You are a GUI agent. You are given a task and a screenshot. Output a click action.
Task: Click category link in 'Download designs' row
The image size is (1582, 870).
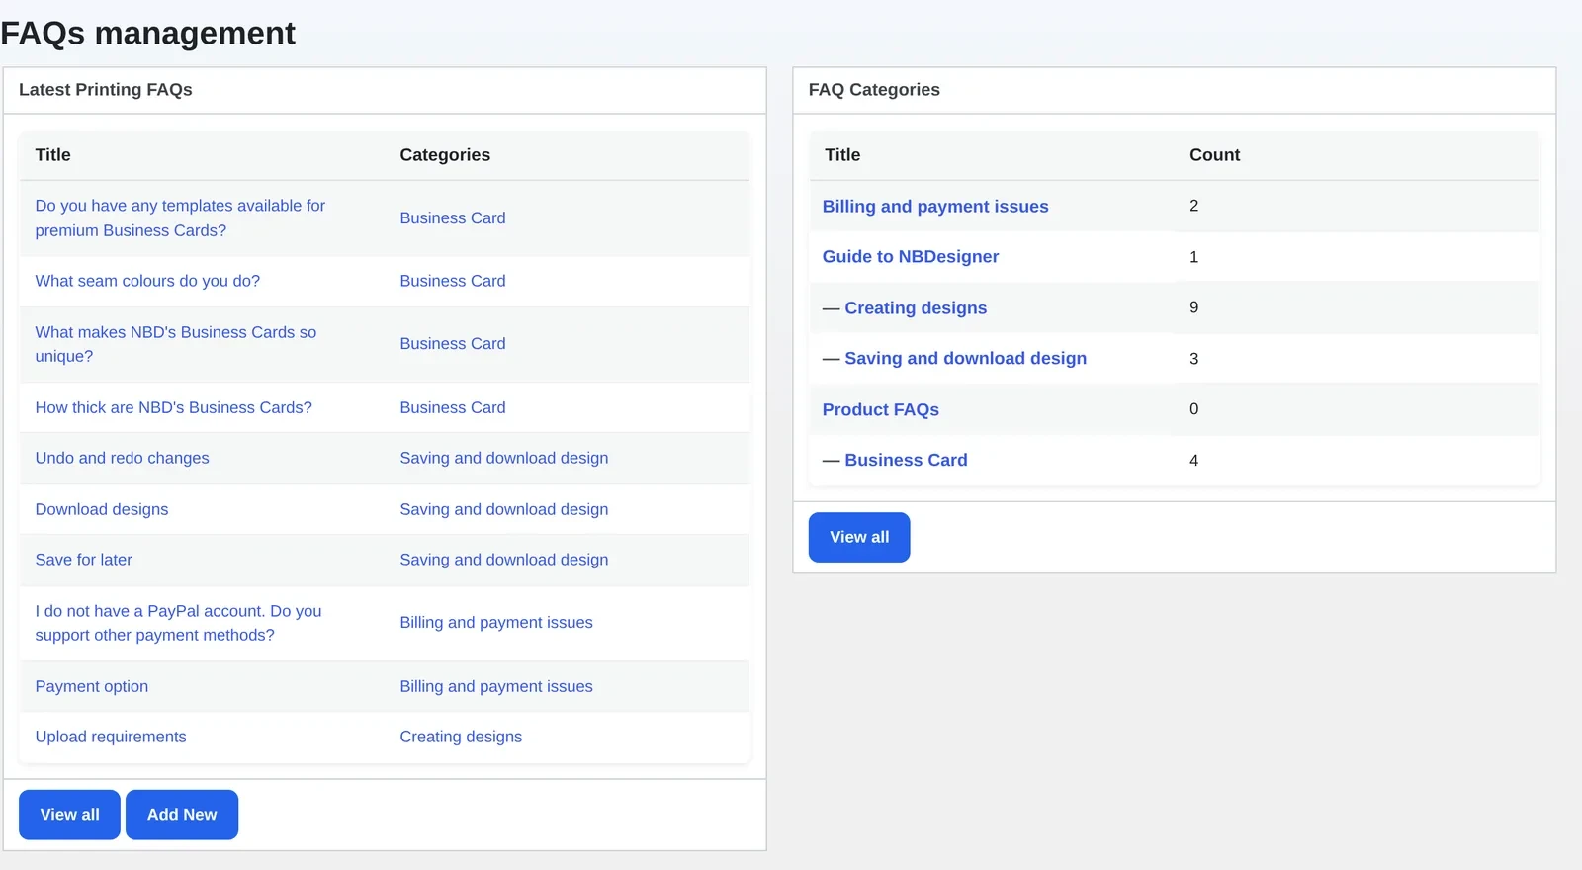coord(504,509)
